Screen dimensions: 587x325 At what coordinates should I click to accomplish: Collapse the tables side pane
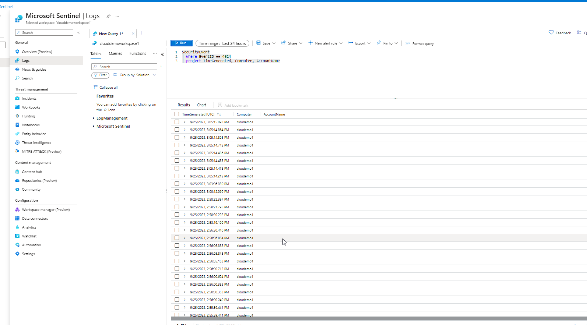tap(162, 54)
